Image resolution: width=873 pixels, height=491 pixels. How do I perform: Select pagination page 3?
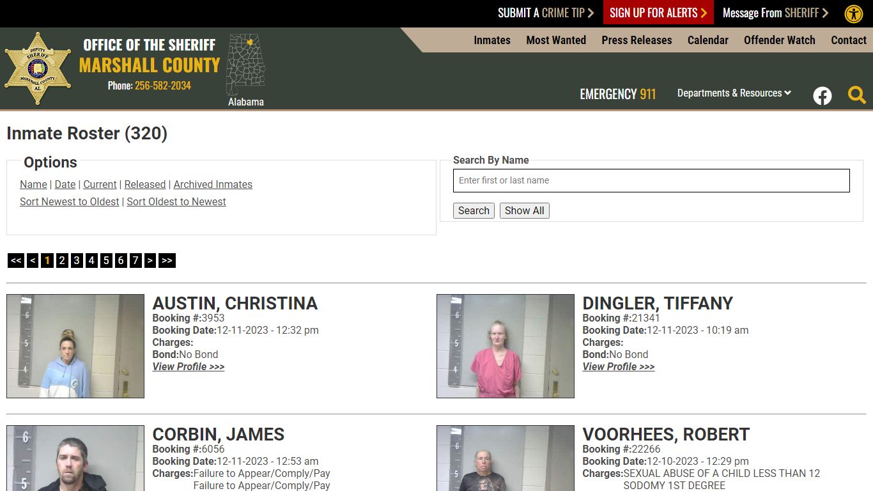point(77,260)
